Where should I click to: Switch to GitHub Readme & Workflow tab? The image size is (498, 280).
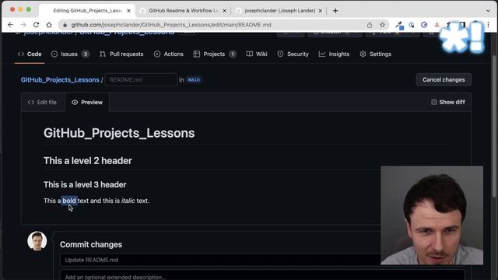click(184, 11)
